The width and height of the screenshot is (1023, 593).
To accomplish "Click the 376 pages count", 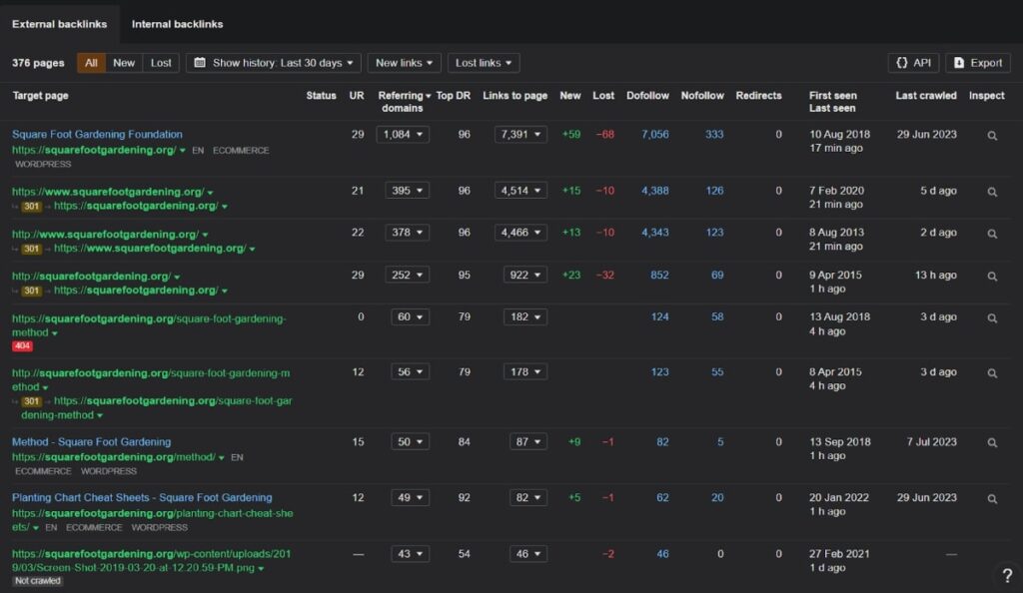I will coord(38,63).
